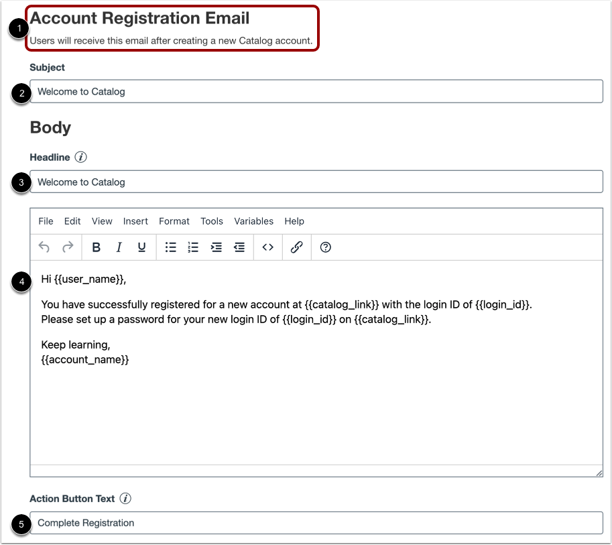612x545 pixels.
Task: Open the source code view
Action: [267, 247]
